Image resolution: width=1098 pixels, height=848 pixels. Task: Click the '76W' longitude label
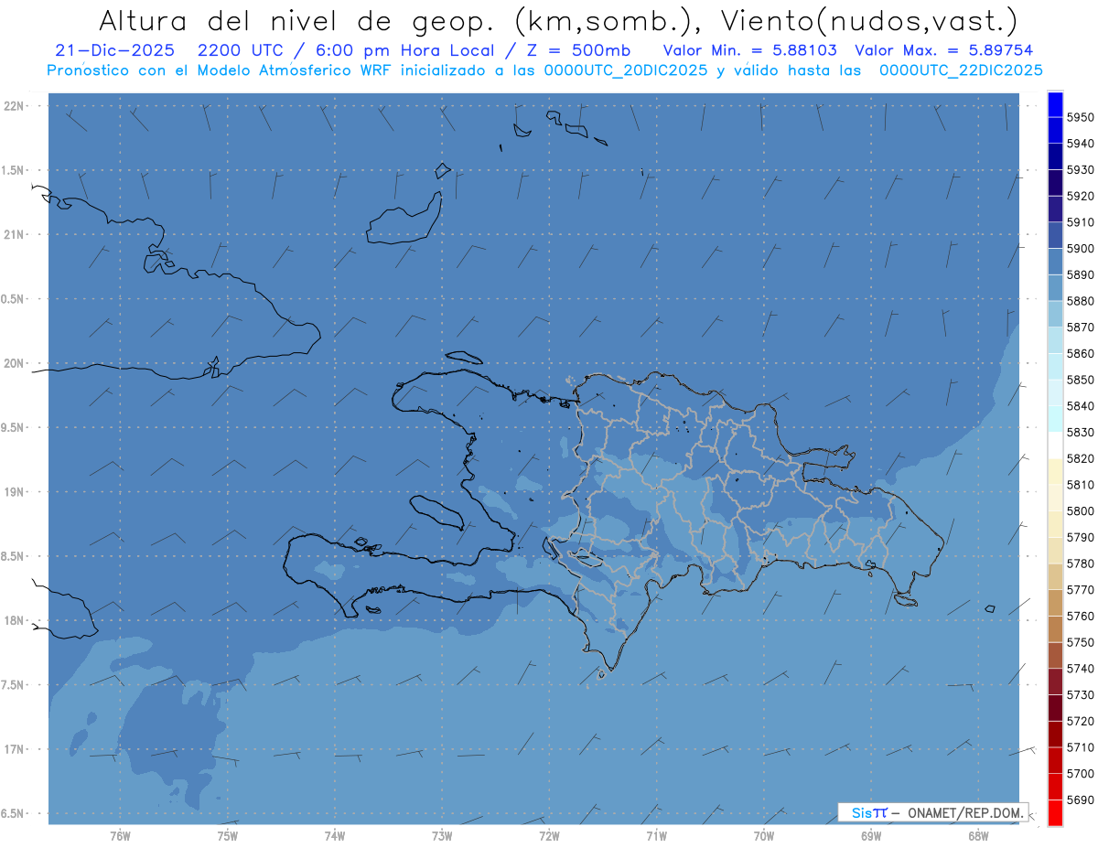(120, 835)
